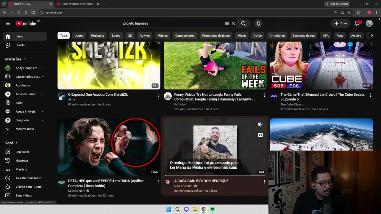Open the YouTube account avatar menu
381x214 pixels.
tap(369, 23)
